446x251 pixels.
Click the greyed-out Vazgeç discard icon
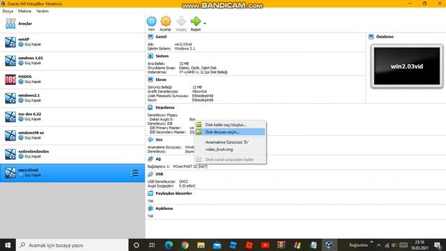point(181,22)
